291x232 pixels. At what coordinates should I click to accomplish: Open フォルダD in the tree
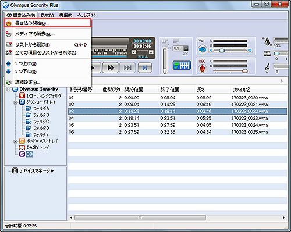click(41, 128)
